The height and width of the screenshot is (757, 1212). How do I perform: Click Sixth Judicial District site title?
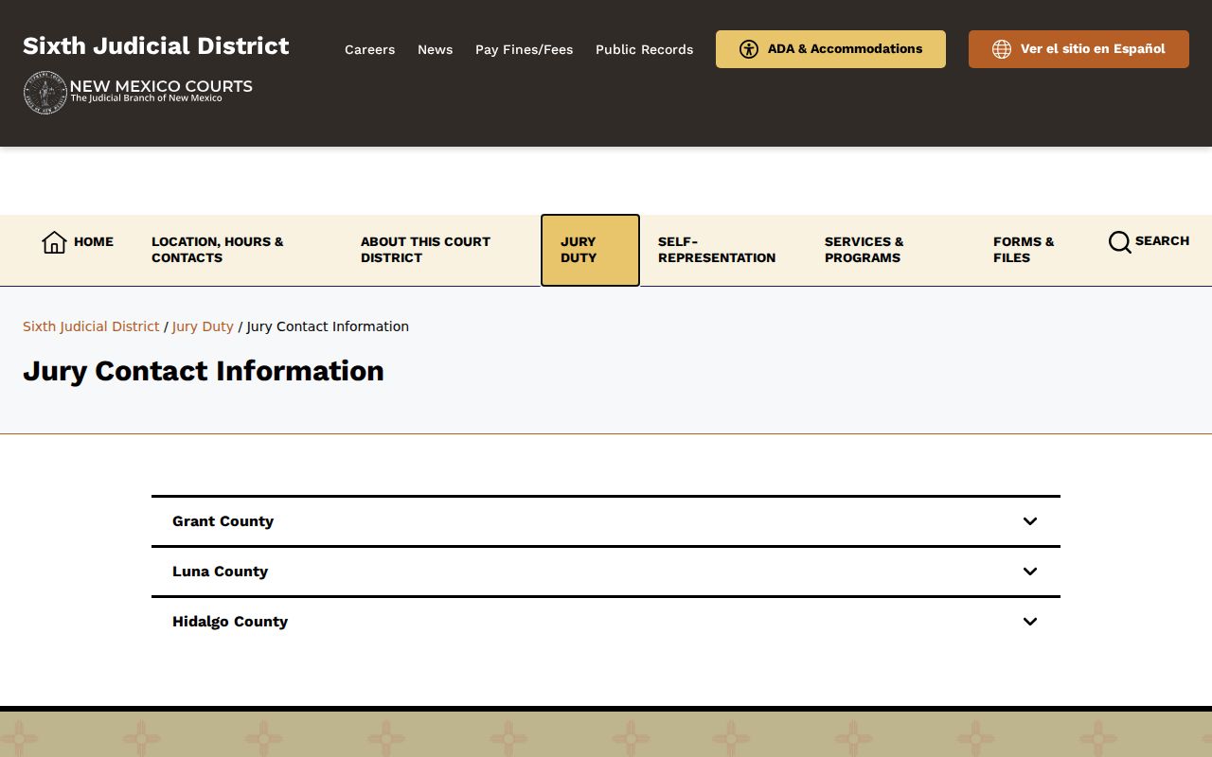pyautogui.click(x=156, y=45)
